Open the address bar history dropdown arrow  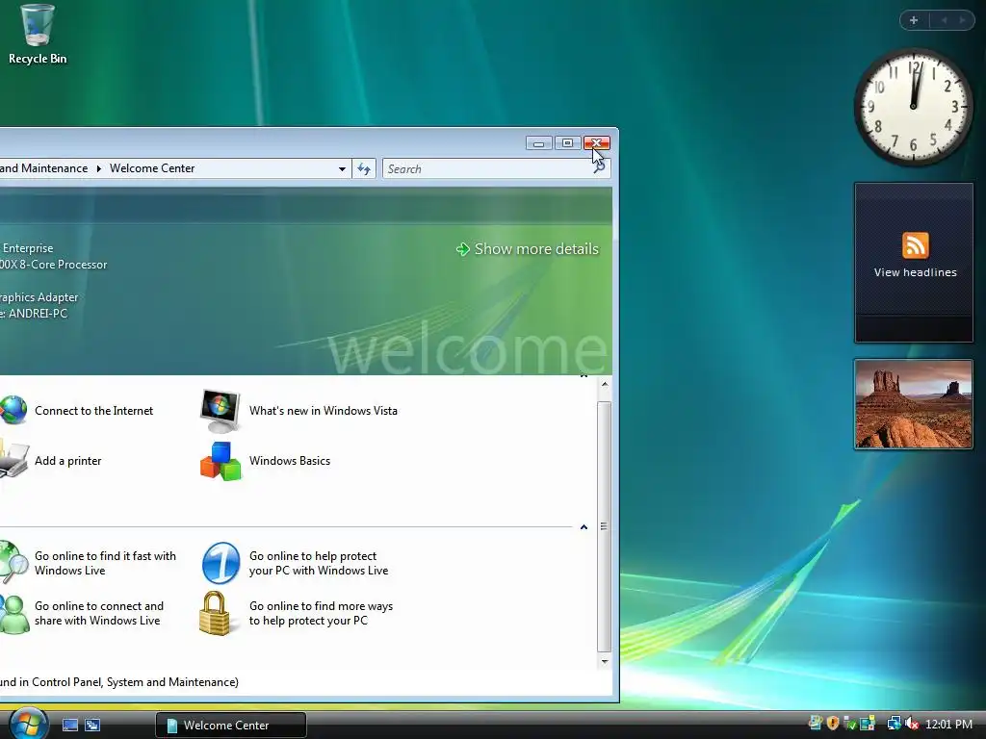point(342,168)
